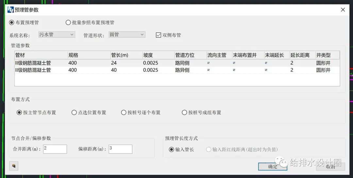Image resolution: width=353 pixels, height=178 pixels.
Task: Click the 末端布置井 column header
Action: pos(248,55)
